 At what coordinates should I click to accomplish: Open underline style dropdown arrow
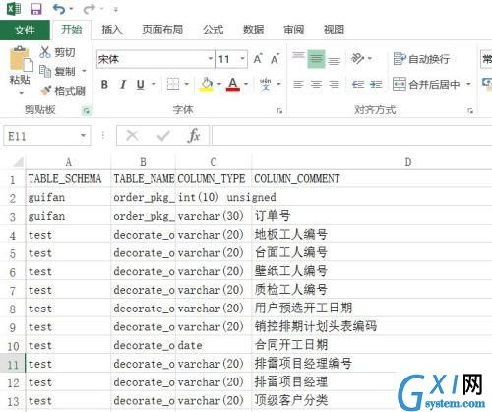click(154, 84)
